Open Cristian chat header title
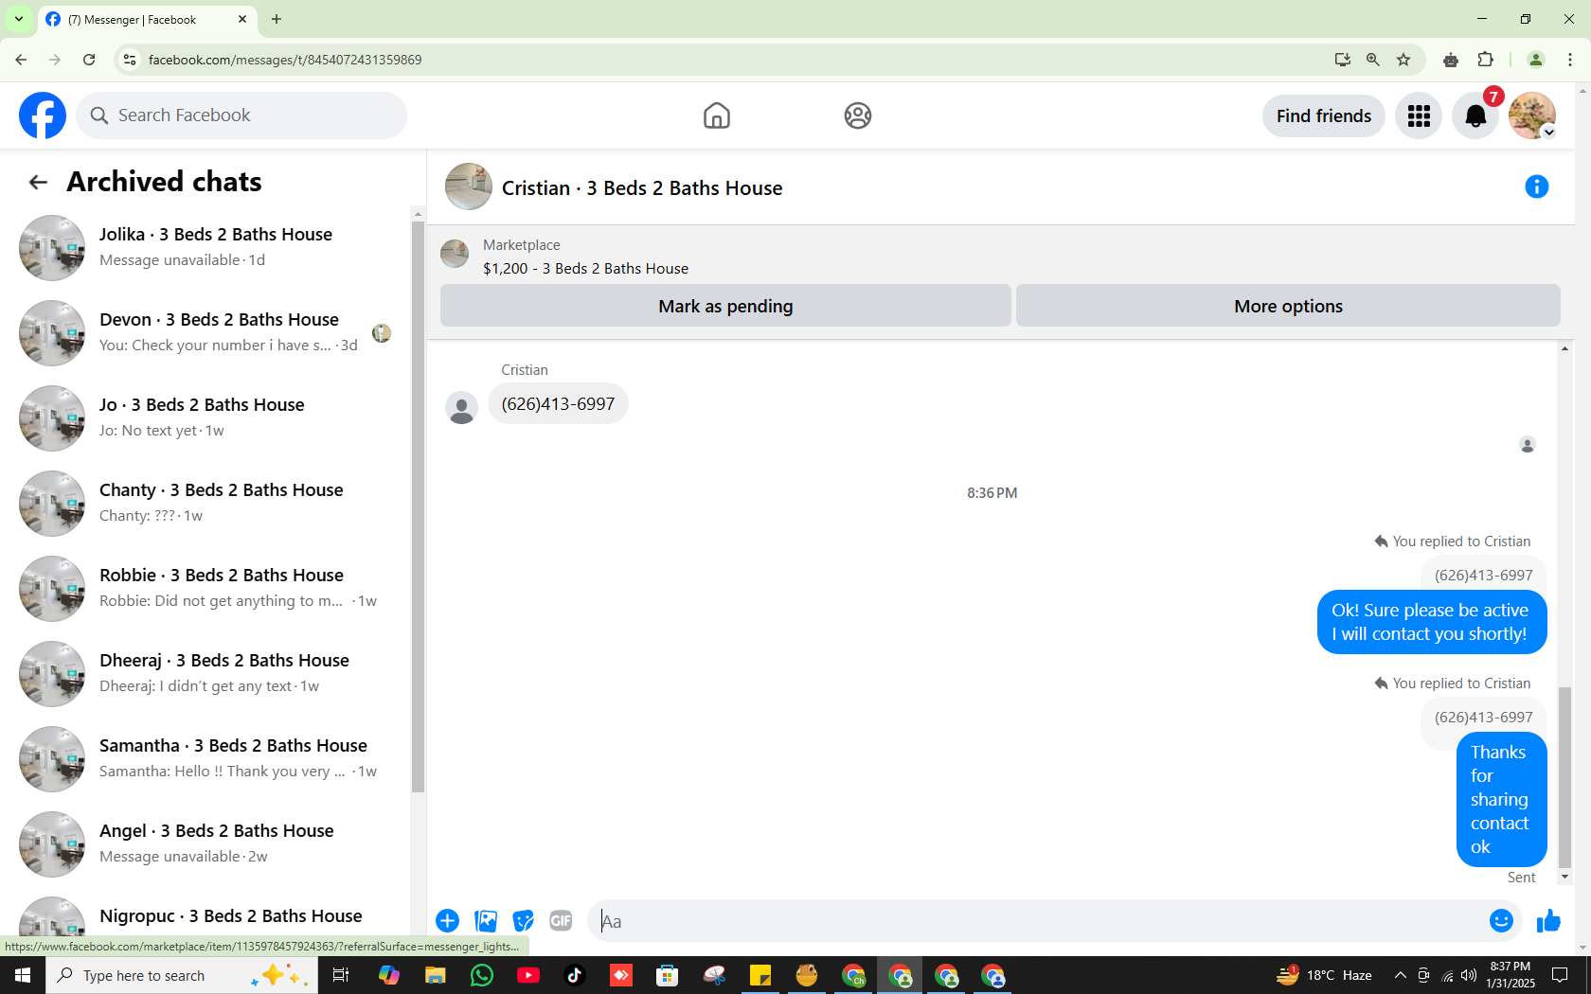Screen dimensions: 1591x994 point(642,187)
